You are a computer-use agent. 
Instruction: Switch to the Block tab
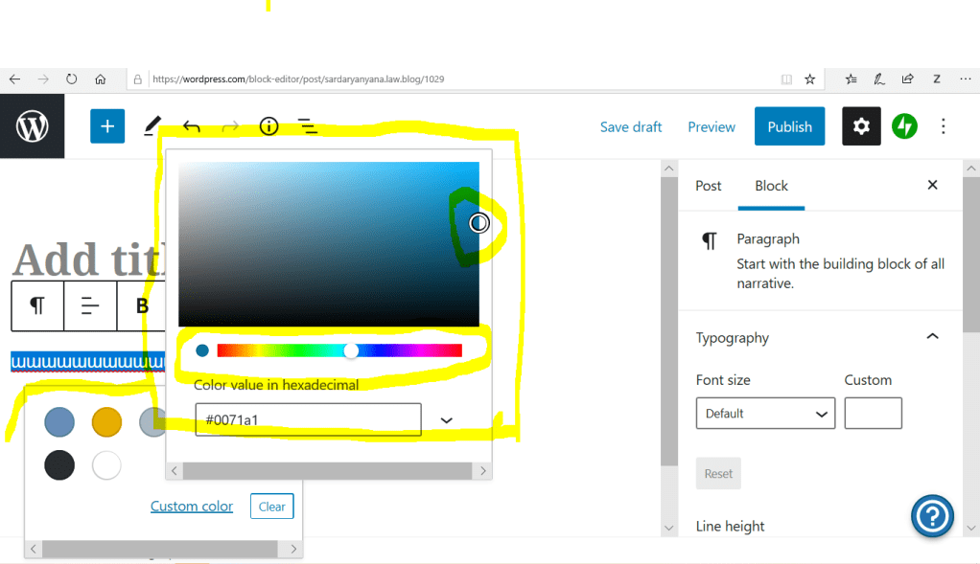(771, 186)
